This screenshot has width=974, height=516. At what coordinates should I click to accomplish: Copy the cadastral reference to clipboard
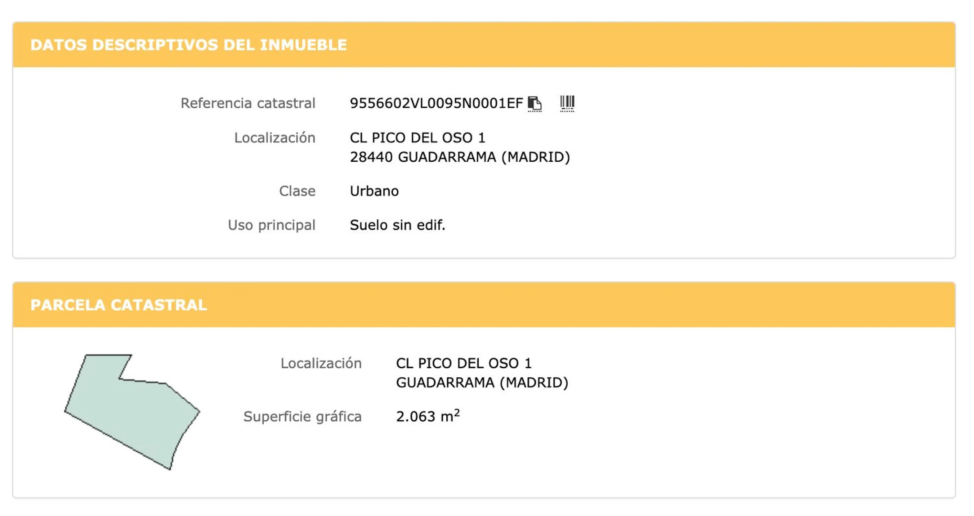[534, 103]
